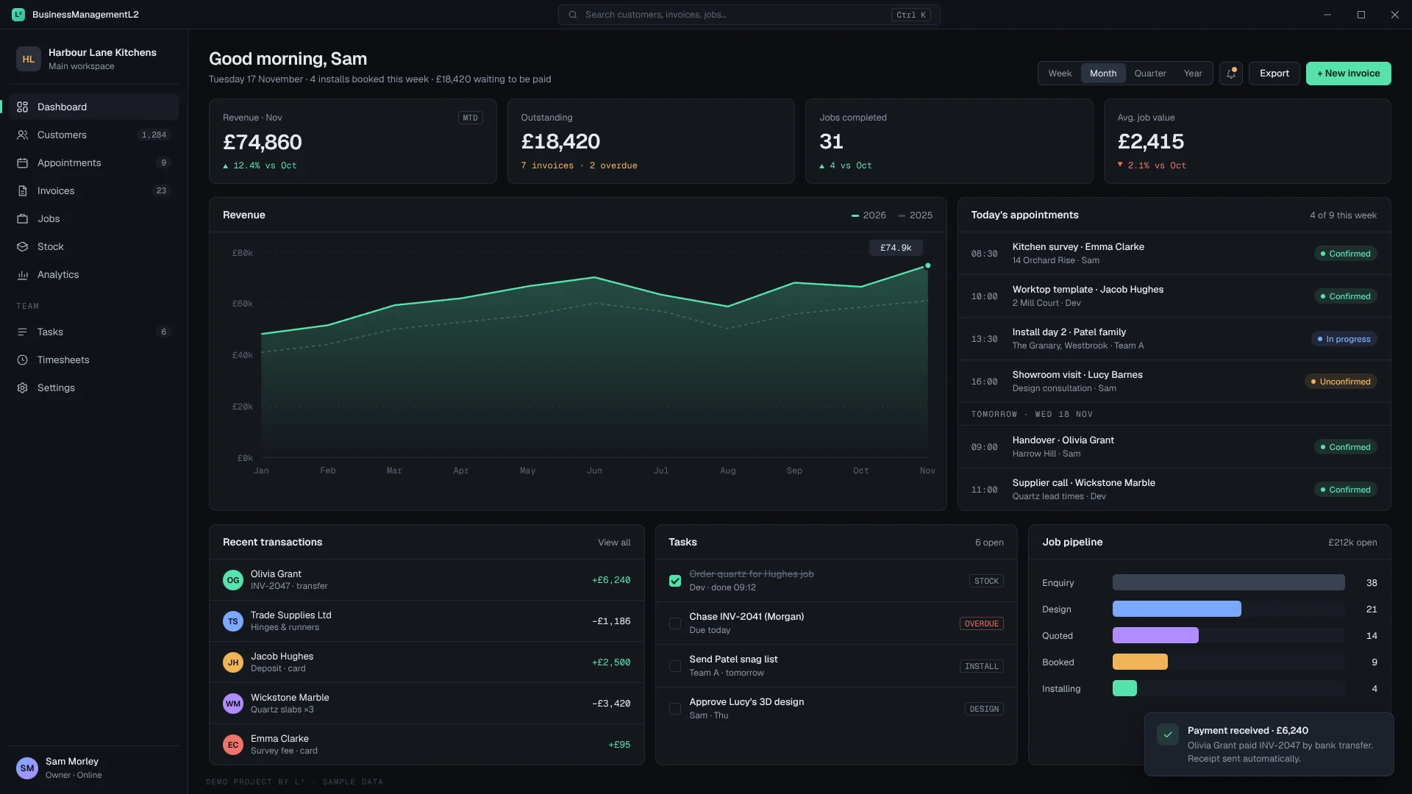The width and height of the screenshot is (1412, 794).
Task: Click the HL workspace avatar
Action: [29, 59]
